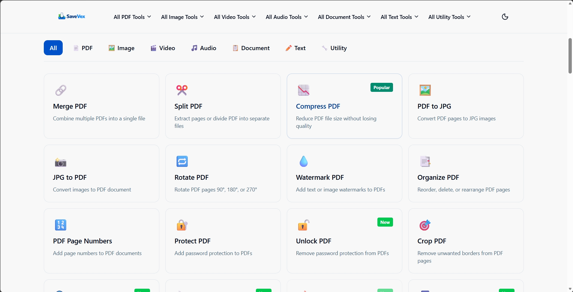Click 'Extract pages or divide PDF' description
Image resolution: width=573 pixels, height=292 pixels.
(x=222, y=122)
